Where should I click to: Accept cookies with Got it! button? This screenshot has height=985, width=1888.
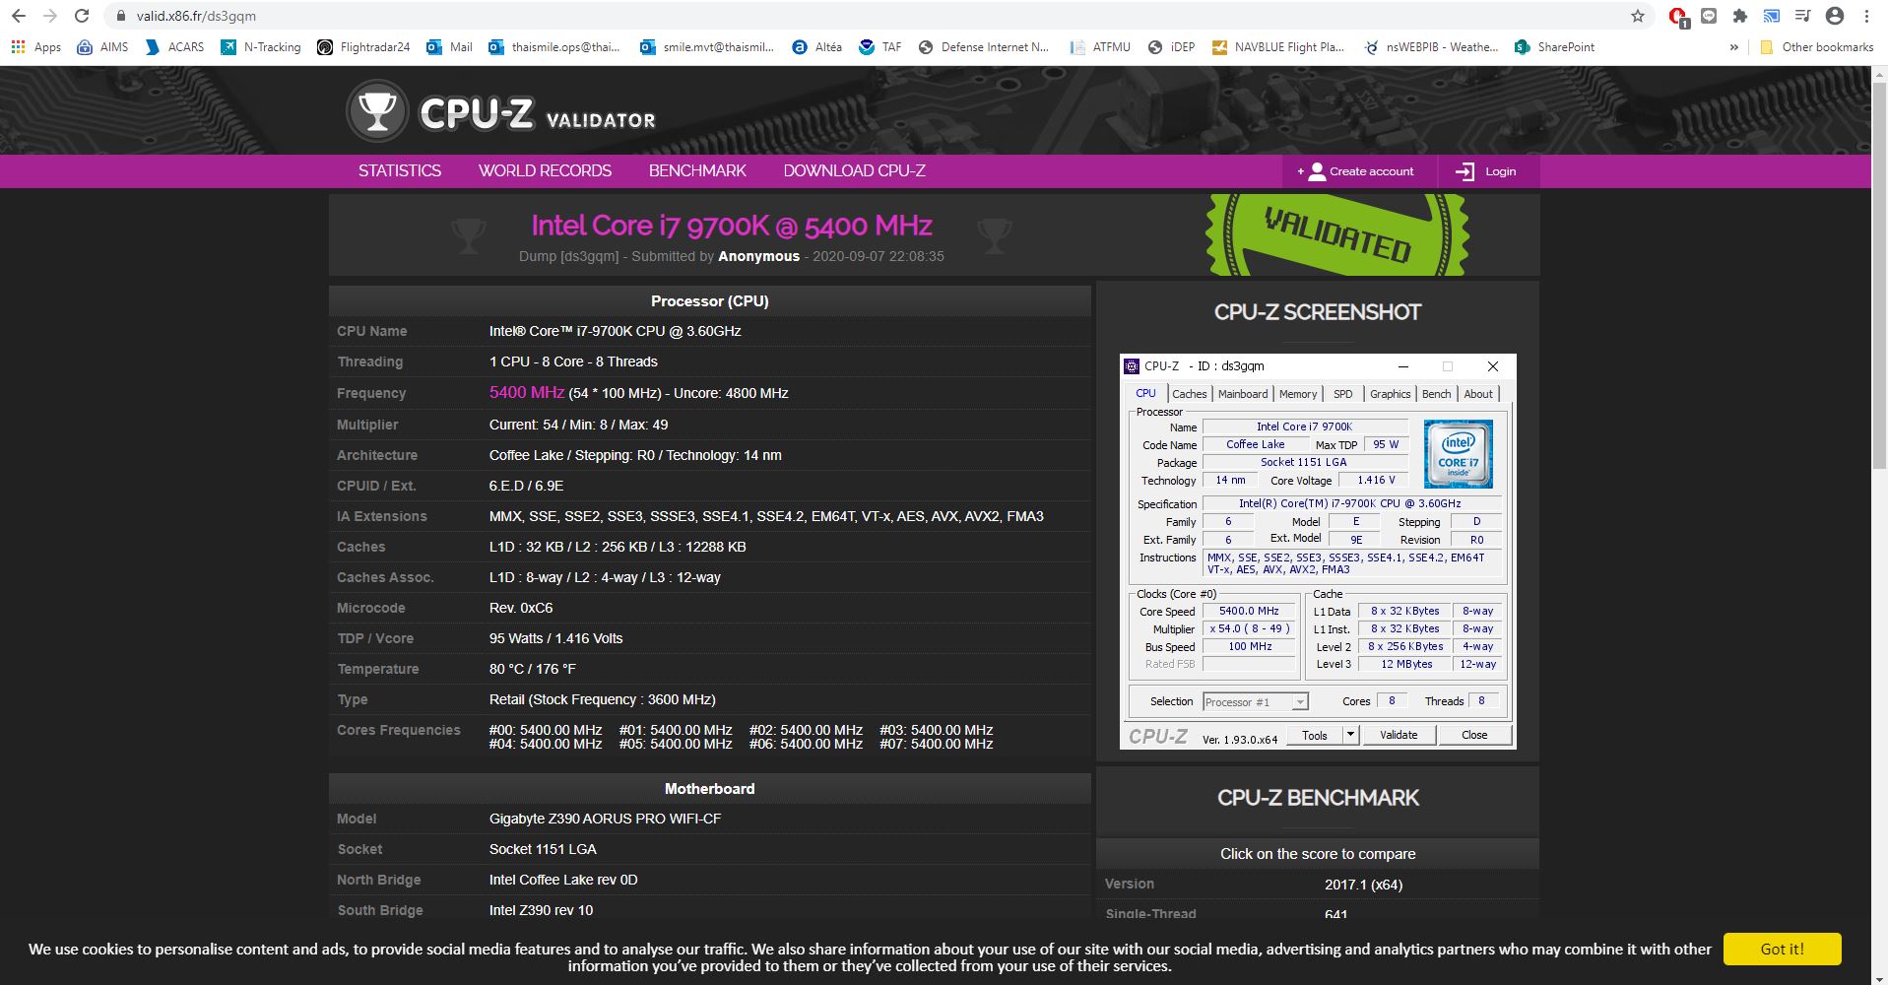pos(1782,949)
